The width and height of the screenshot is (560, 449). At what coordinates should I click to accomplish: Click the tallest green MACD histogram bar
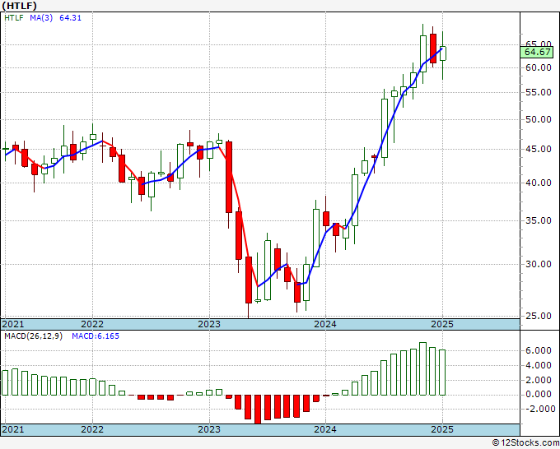coord(422,368)
